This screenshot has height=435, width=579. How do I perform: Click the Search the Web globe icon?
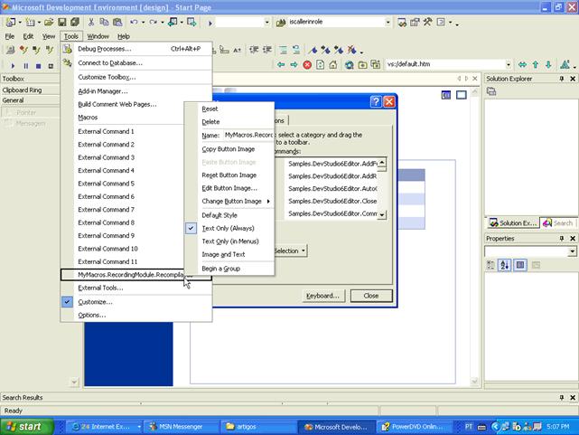click(x=349, y=65)
